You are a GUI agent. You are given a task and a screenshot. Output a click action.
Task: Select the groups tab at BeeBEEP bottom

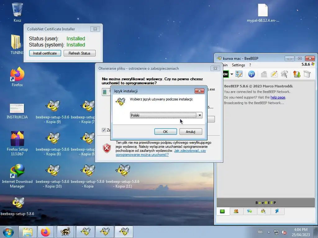263,211
